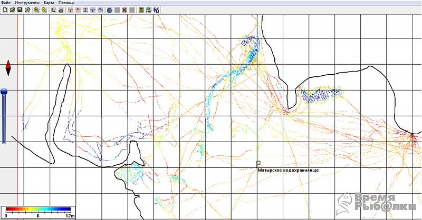The height and width of the screenshot is (220, 422).
Task: Open the Карта menu
Action: point(49,3)
